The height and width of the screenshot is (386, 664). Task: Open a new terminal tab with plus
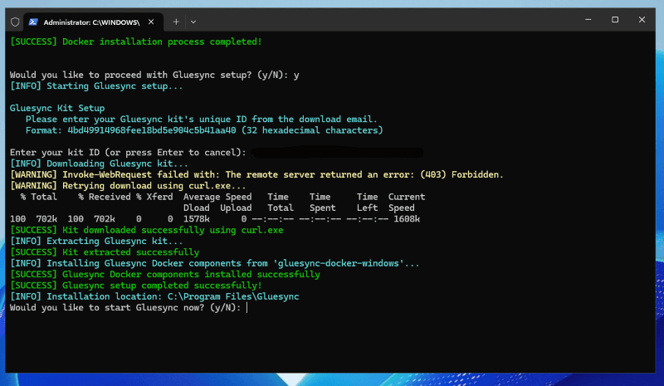(176, 22)
